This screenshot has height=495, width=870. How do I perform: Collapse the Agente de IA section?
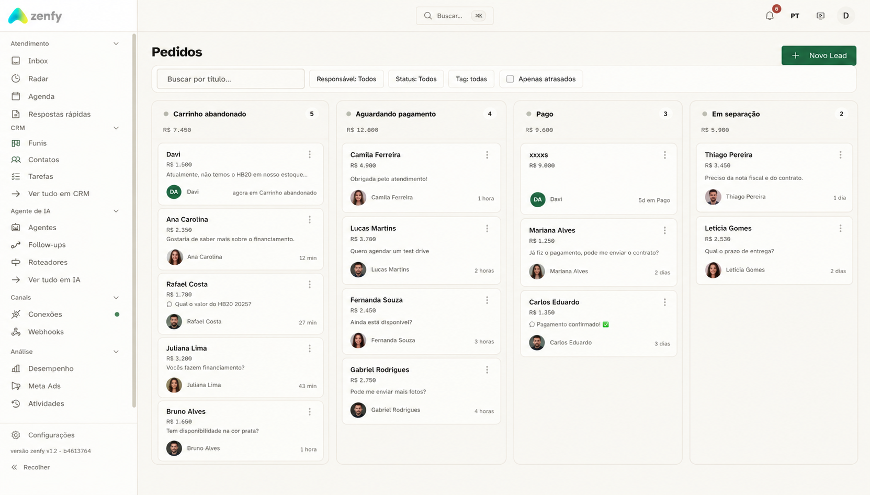tap(116, 211)
